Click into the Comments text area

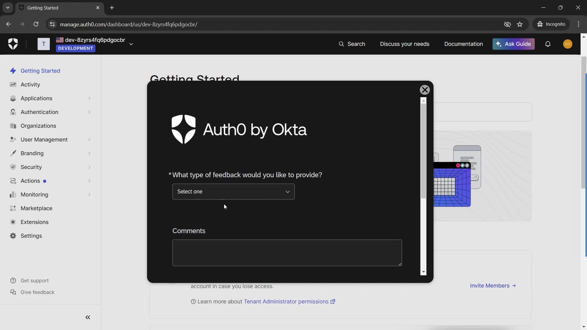pyautogui.click(x=287, y=253)
